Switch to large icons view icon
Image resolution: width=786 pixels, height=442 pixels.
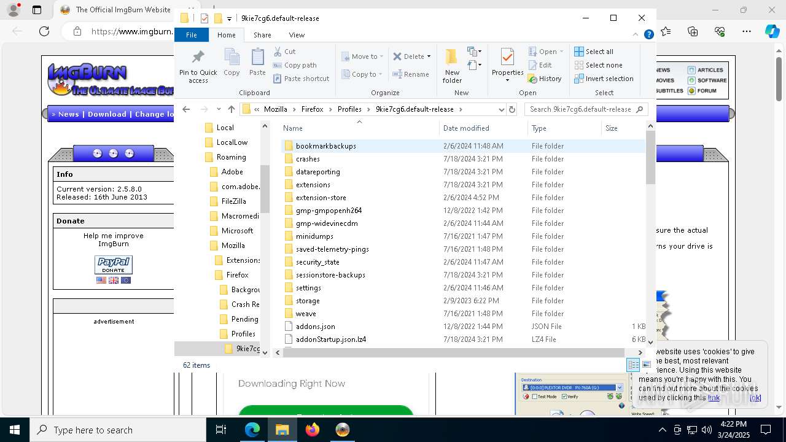click(x=646, y=365)
